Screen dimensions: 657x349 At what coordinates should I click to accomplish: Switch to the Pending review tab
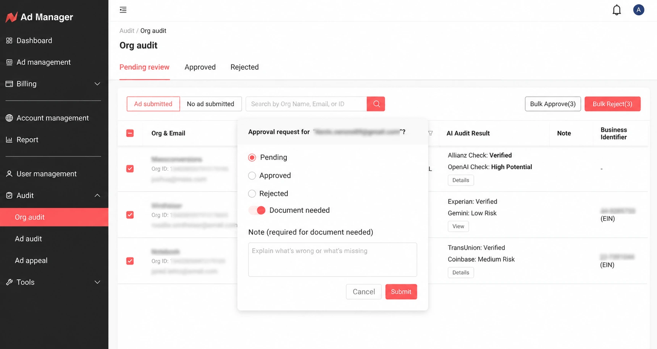[144, 67]
